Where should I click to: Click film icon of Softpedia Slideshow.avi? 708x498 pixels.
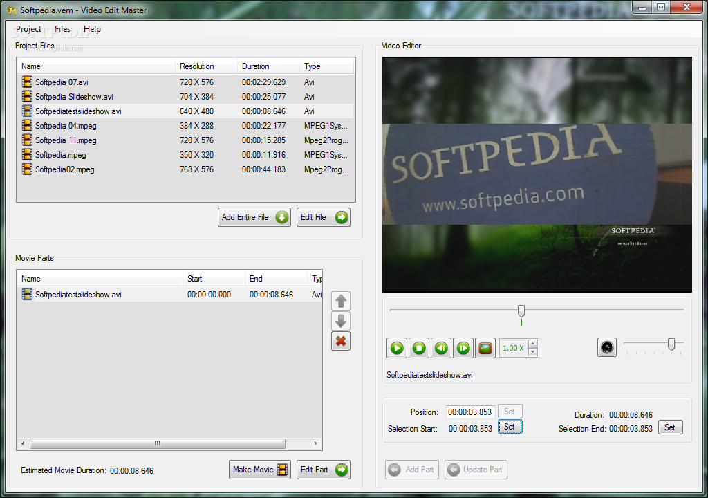(27, 96)
